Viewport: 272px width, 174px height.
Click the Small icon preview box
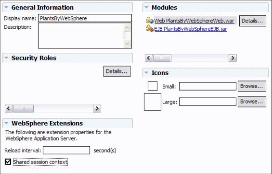pyautogui.click(x=153, y=86)
